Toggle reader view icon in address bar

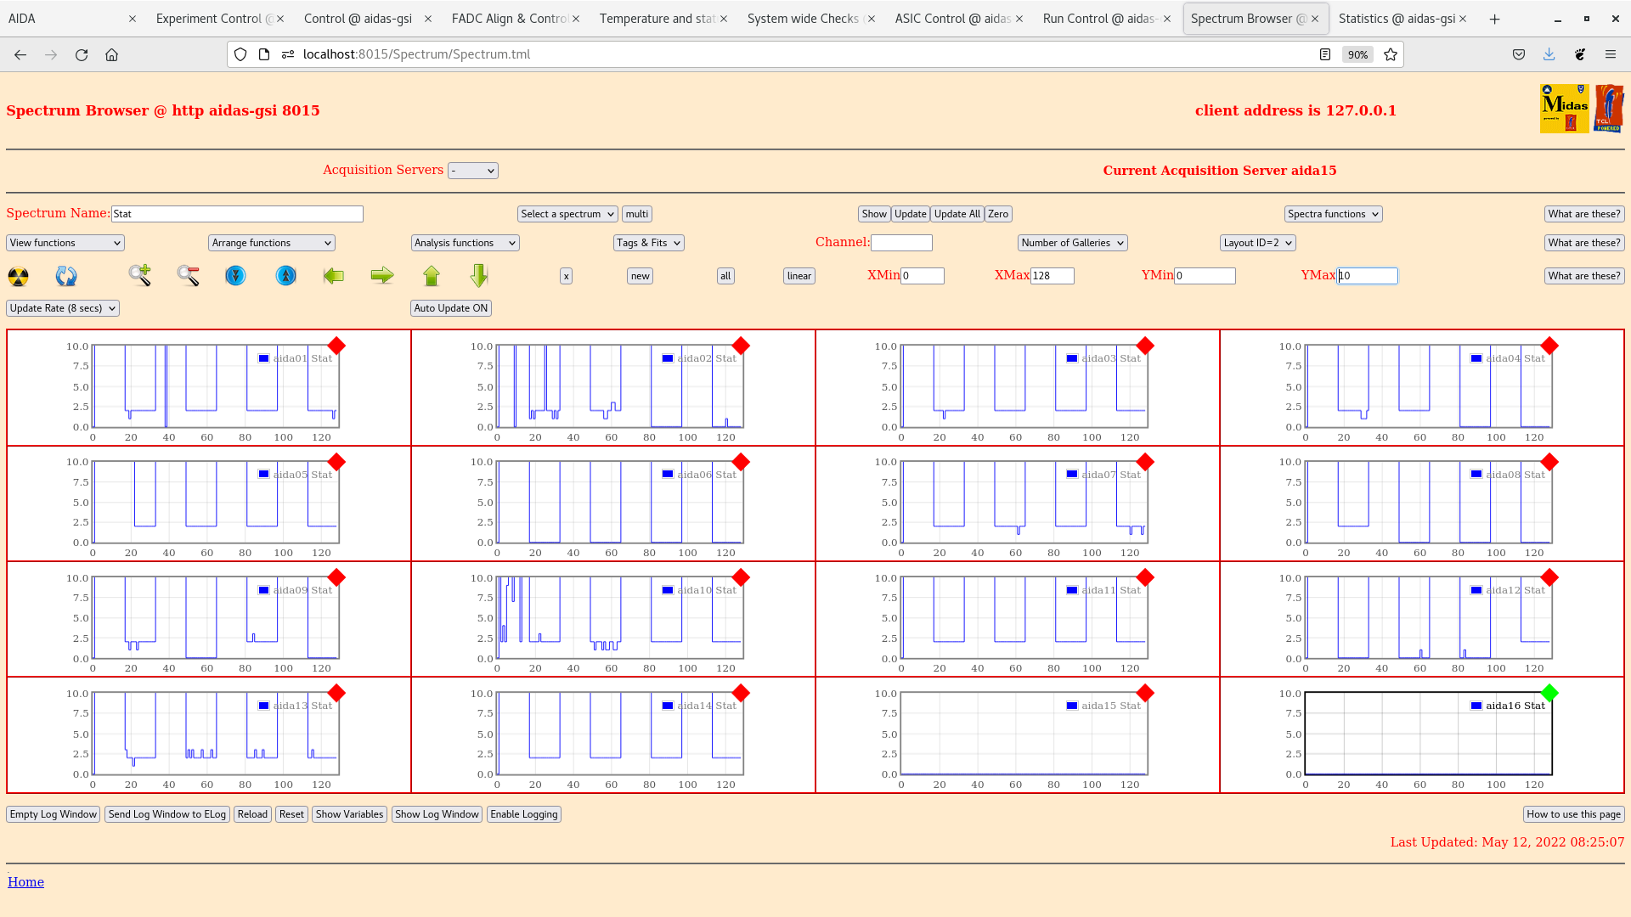point(1325,54)
